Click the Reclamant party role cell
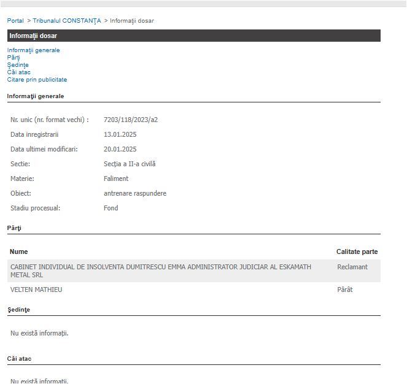 coord(352,267)
